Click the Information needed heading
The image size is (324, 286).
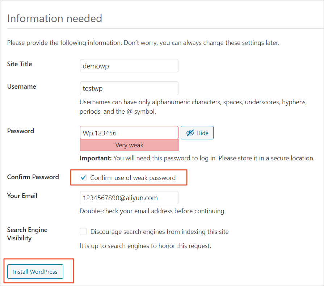(55, 18)
